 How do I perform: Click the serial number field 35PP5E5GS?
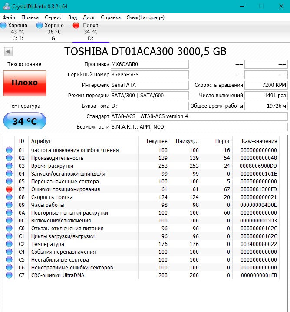[x=149, y=75]
